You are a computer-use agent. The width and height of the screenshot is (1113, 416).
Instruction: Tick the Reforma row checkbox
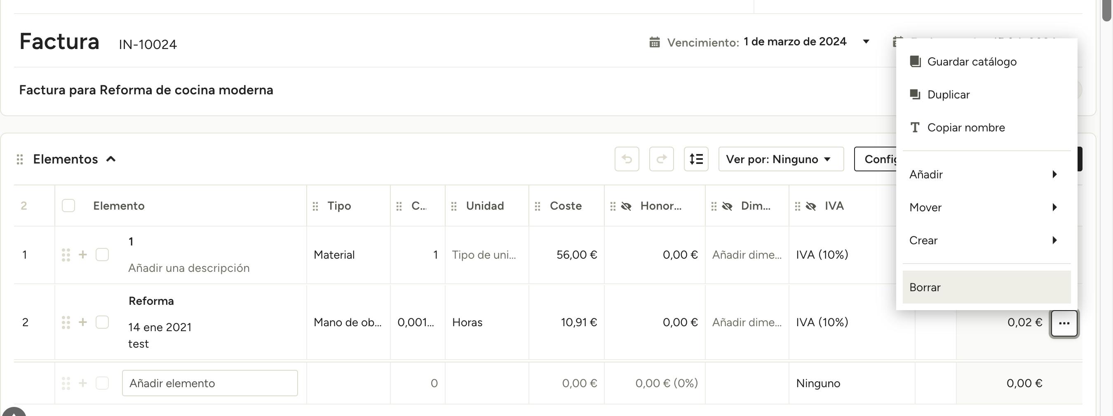[x=102, y=323]
